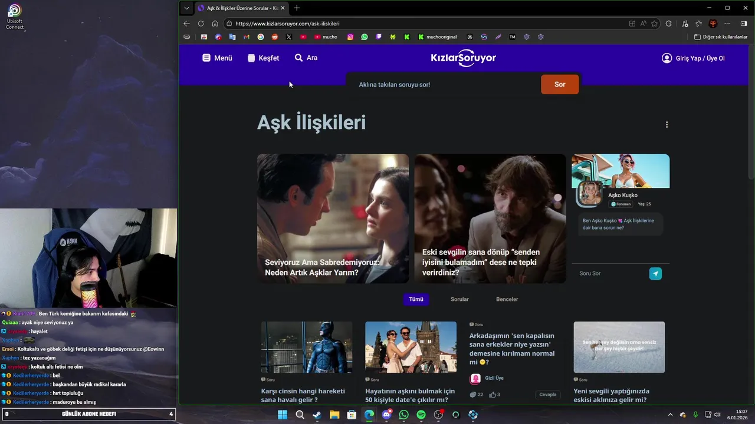Open the Windows Start menu
Screen dimensions: 755x424
pyautogui.click(x=283, y=415)
